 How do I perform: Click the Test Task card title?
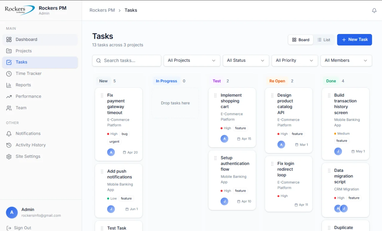(117, 228)
